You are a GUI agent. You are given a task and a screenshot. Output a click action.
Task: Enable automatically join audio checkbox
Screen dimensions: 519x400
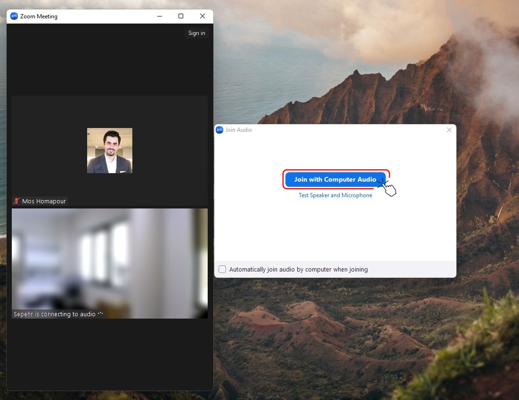pyautogui.click(x=222, y=269)
